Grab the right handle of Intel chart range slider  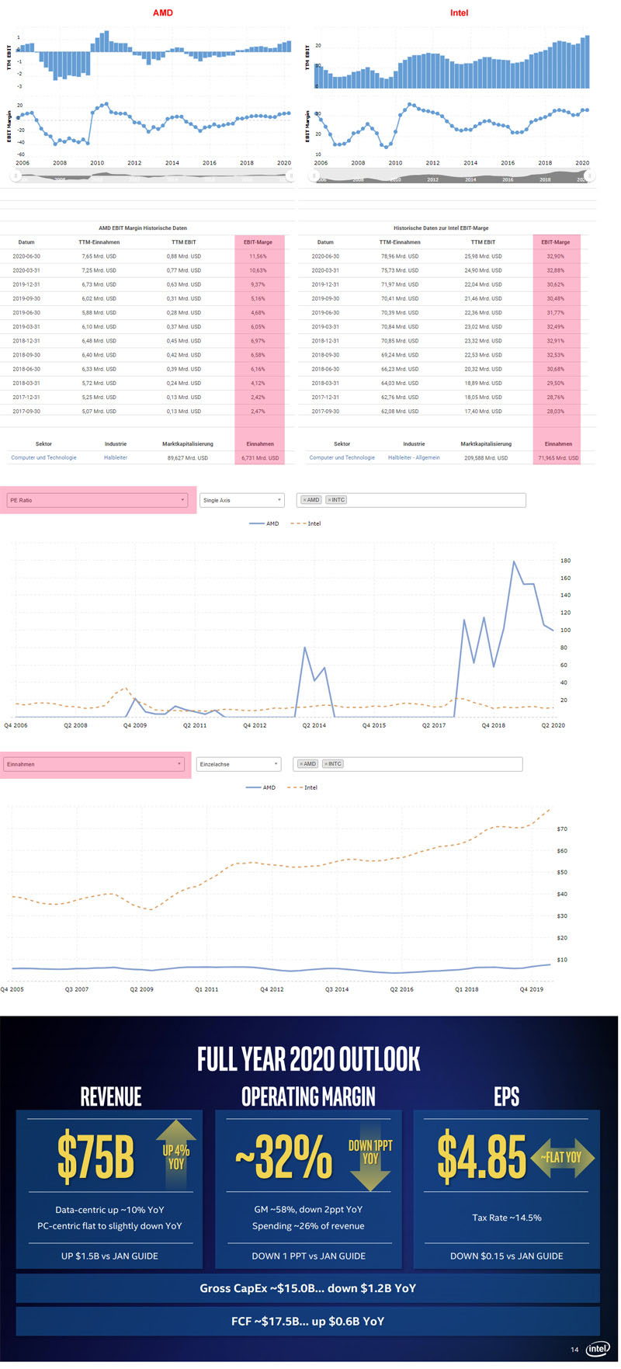592,176
